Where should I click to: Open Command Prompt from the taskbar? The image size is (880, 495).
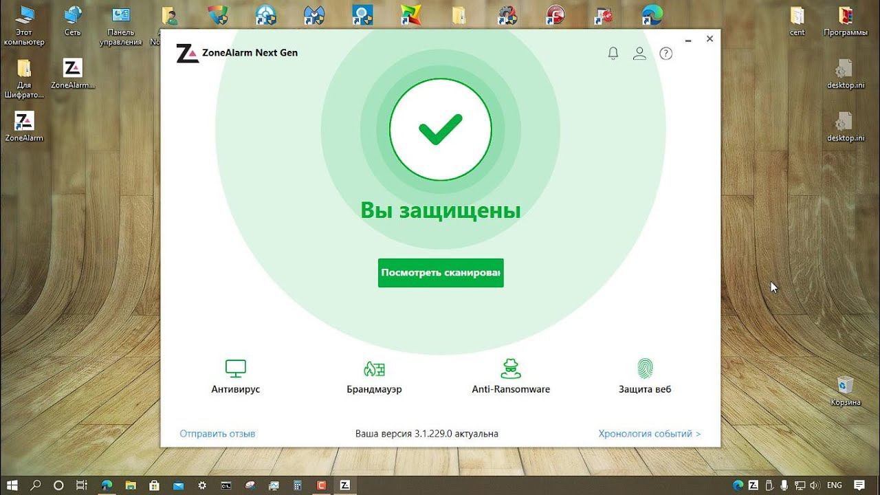point(226,485)
